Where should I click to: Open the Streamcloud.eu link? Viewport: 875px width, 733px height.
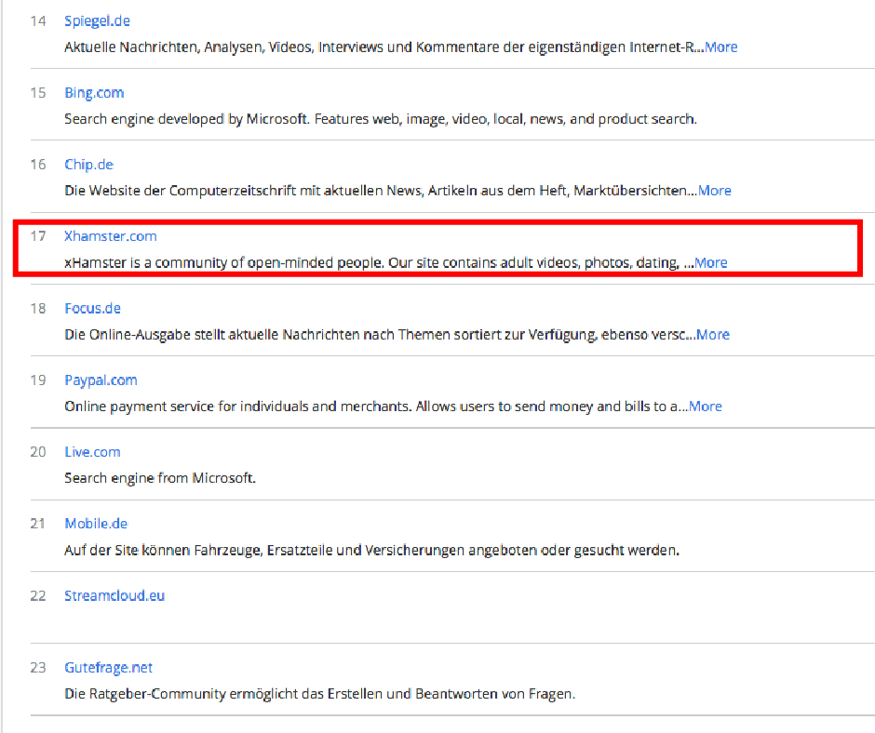coord(114,595)
